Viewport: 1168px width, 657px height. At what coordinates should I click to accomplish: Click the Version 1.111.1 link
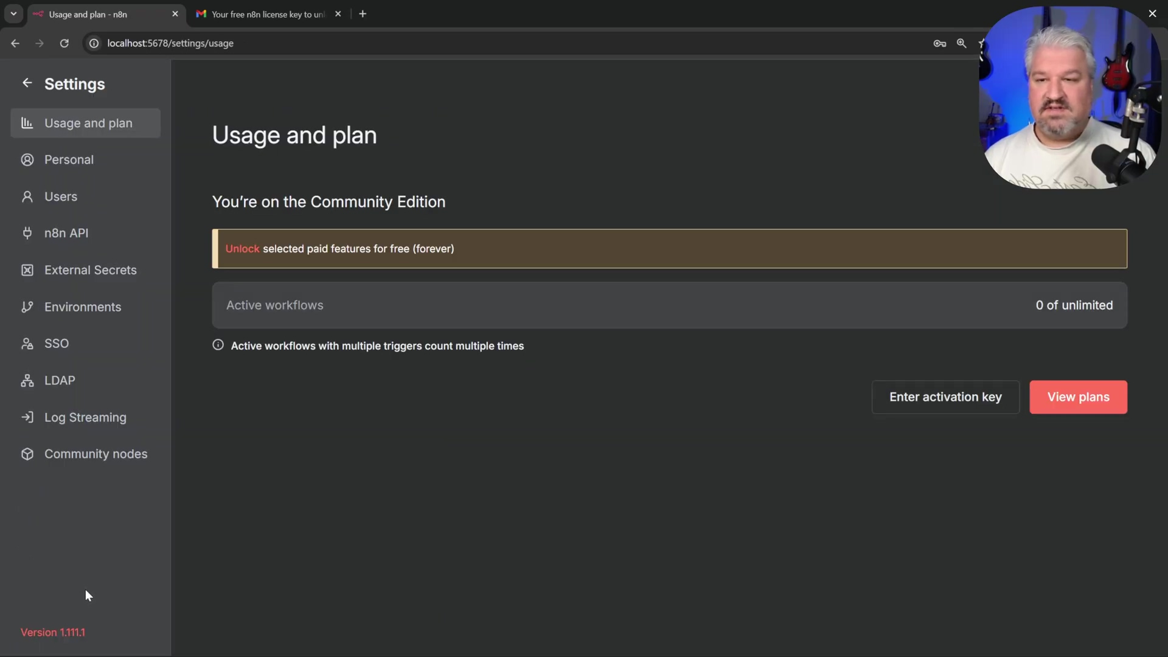pyautogui.click(x=53, y=633)
